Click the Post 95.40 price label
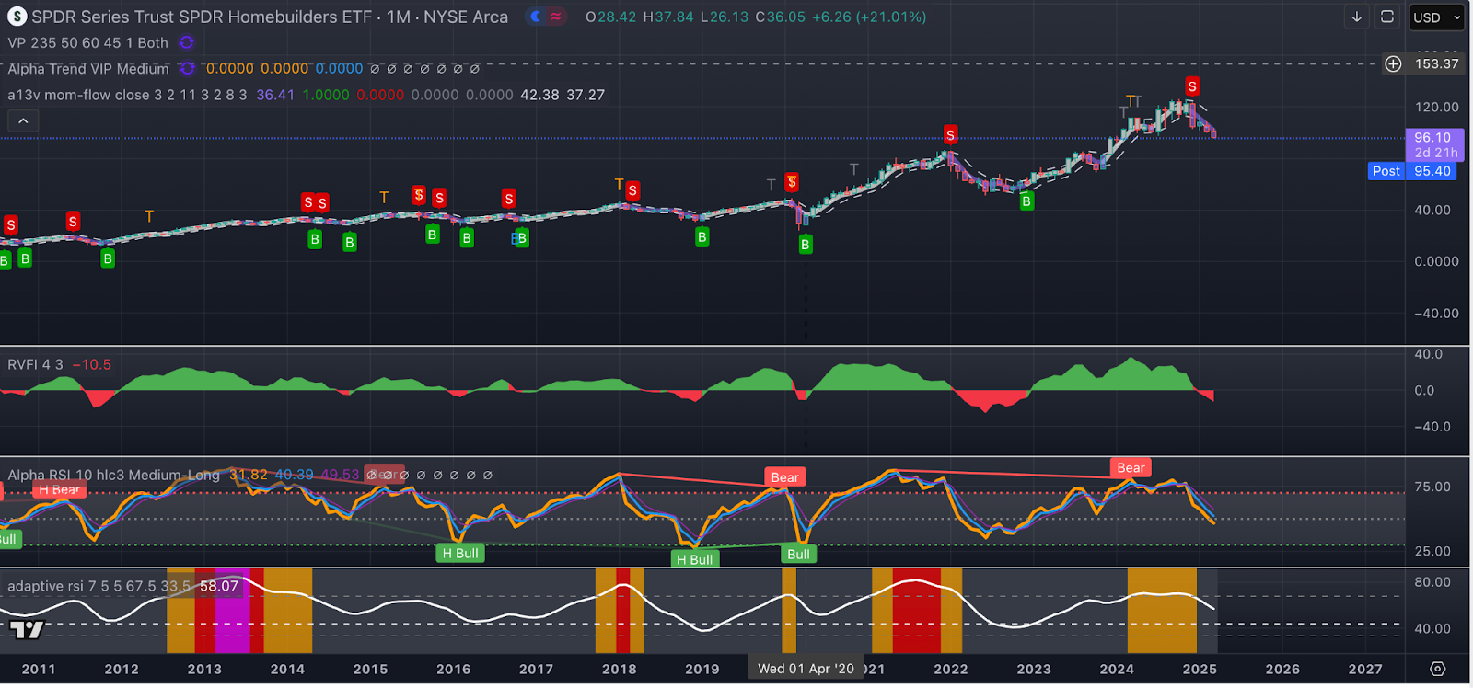Image resolution: width=1473 pixels, height=688 pixels. pos(1413,171)
